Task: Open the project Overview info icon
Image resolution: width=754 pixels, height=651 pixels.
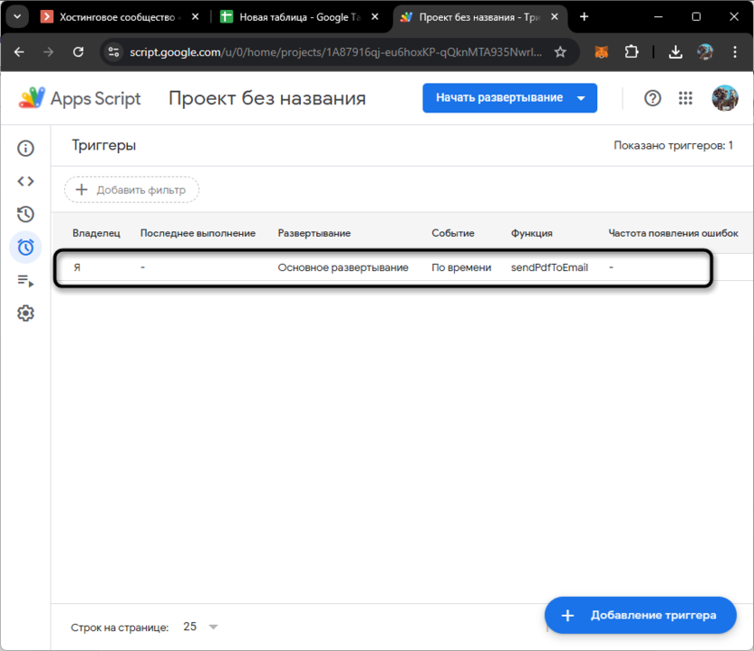Action: [25, 148]
